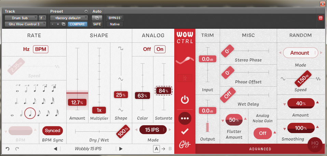
Task: Expand the ADVANCED section bar
Action: click(260, 149)
